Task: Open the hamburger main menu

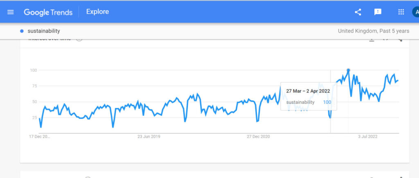Action: [x=11, y=12]
